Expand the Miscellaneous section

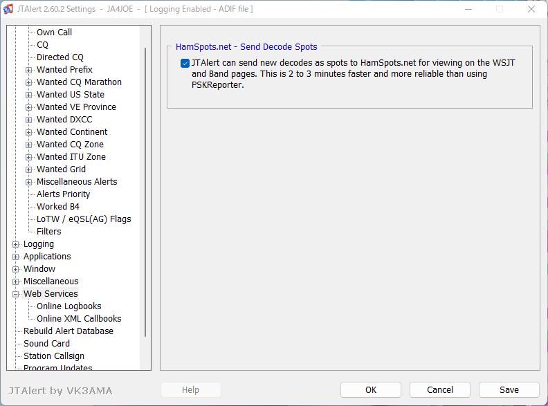[16, 282]
